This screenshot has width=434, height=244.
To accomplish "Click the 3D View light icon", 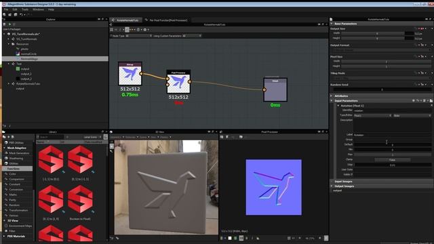I will click(111, 152).
